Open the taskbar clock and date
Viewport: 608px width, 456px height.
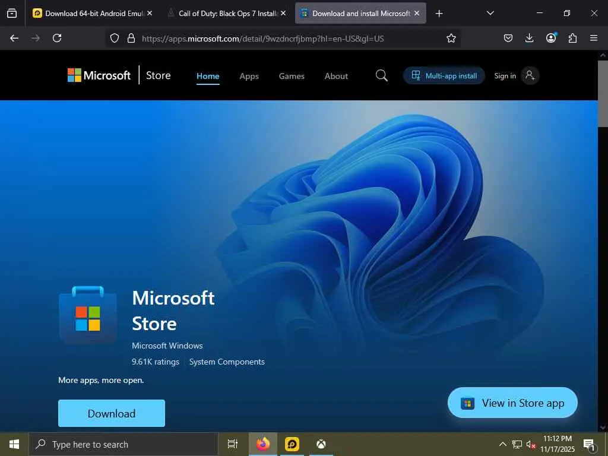557,444
